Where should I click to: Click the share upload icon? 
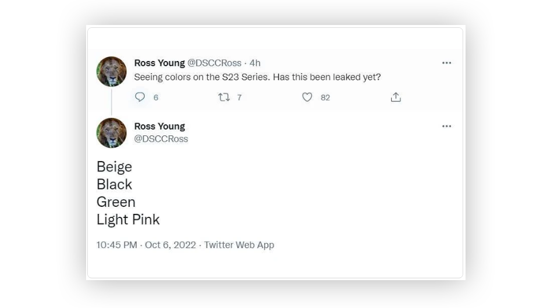point(396,97)
